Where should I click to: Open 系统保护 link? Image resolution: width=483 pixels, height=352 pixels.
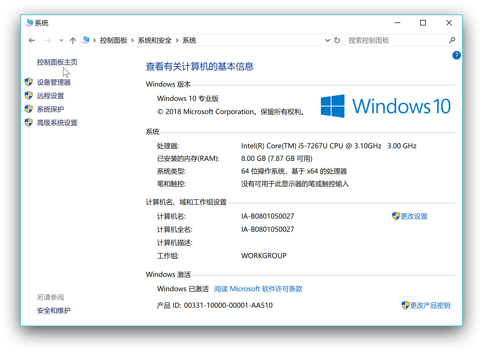[x=50, y=109]
